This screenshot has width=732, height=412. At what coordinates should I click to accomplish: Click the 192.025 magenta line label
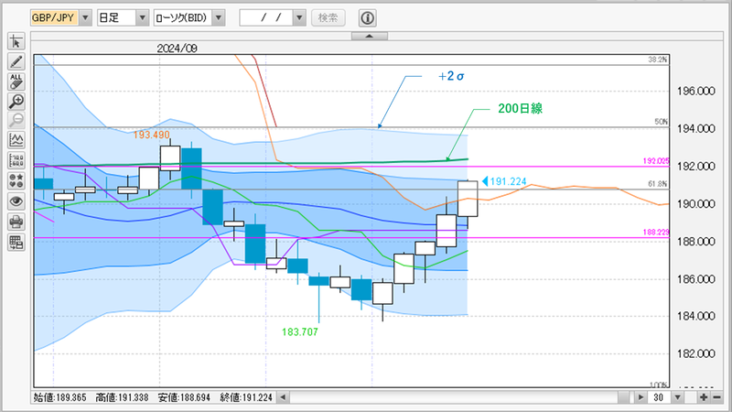click(x=656, y=161)
